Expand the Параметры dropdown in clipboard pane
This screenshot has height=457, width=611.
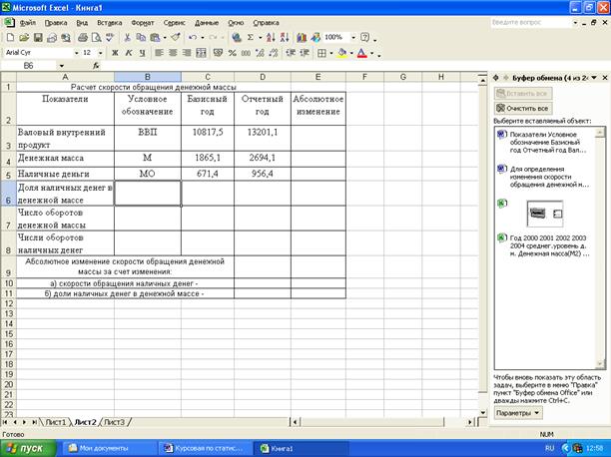[x=518, y=412]
